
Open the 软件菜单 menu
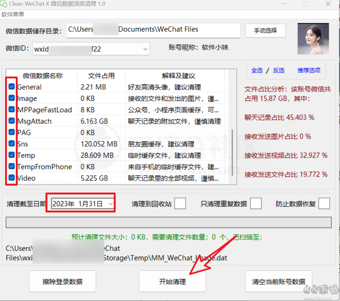tap(13, 14)
